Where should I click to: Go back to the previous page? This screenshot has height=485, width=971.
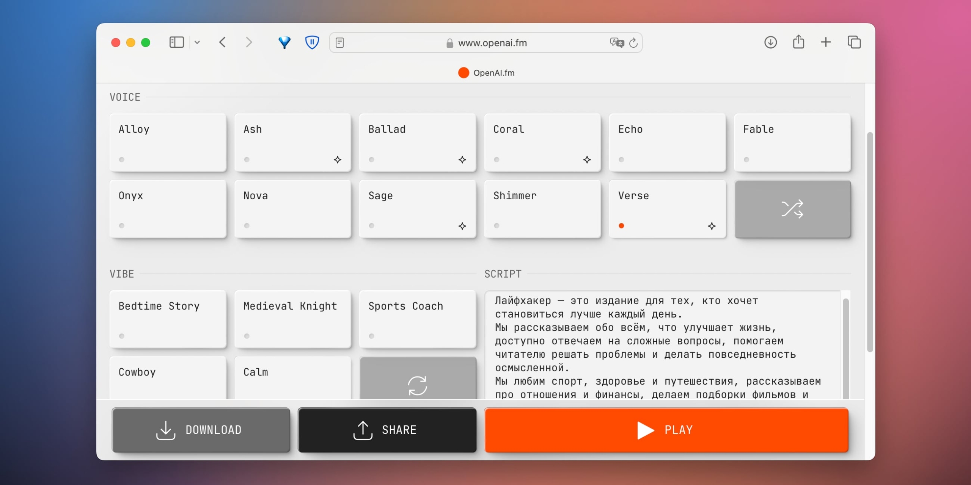click(x=223, y=42)
